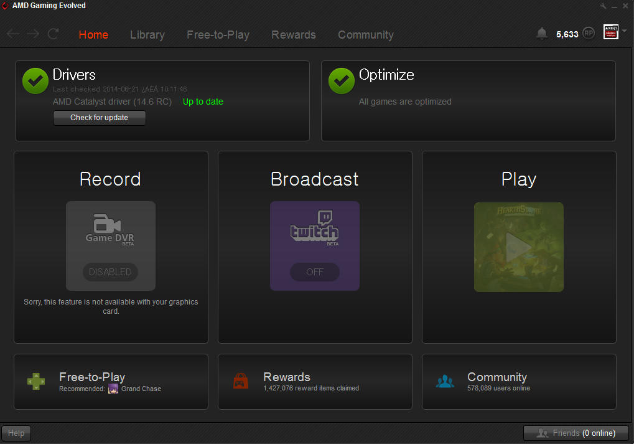
Task: Click the Last checked timestamp text
Action: pyautogui.click(x=119, y=89)
